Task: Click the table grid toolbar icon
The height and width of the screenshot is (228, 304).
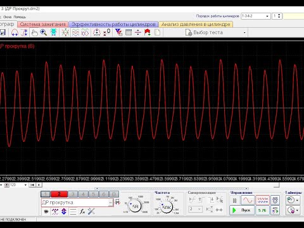Action: [129, 32]
